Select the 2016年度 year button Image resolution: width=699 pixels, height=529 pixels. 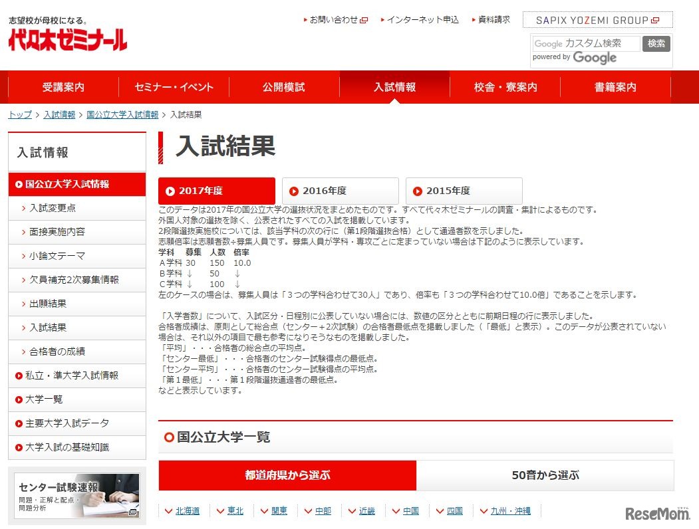(x=339, y=191)
